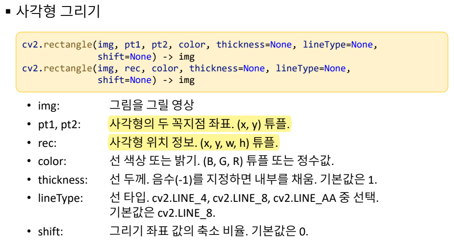The height and width of the screenshot is (241, 454).
Task: Click the code line containing 'rec, color'
Action: coord(186,69)
